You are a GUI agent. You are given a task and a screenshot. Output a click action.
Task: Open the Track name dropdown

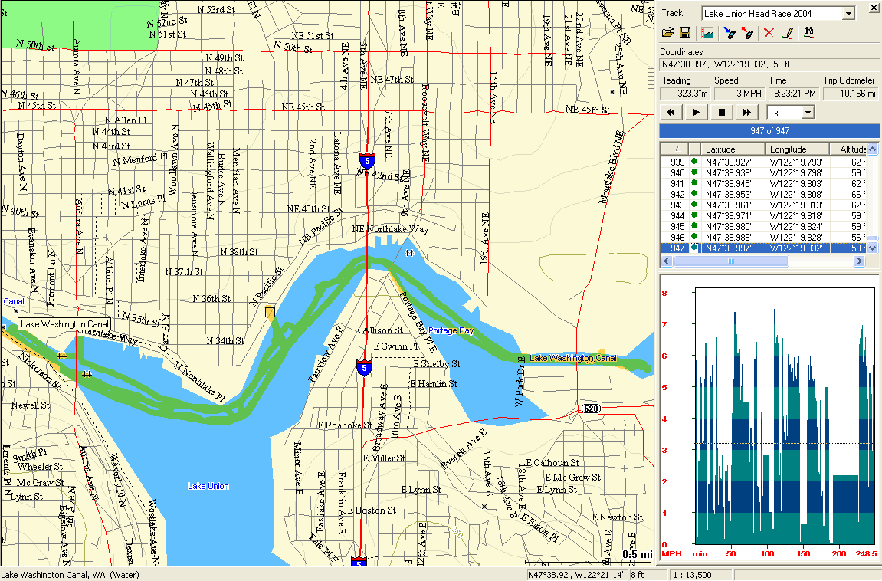click(x=848, y=14)
